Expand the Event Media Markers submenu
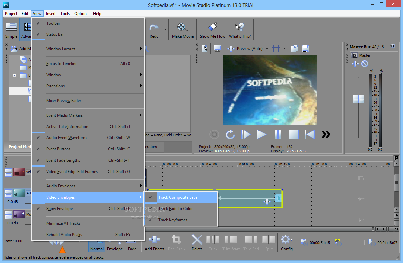Image resolution: width=403 pixels, height=263 pixels. point(88,115)
